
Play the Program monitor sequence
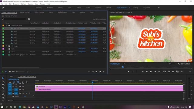[151, 71]
